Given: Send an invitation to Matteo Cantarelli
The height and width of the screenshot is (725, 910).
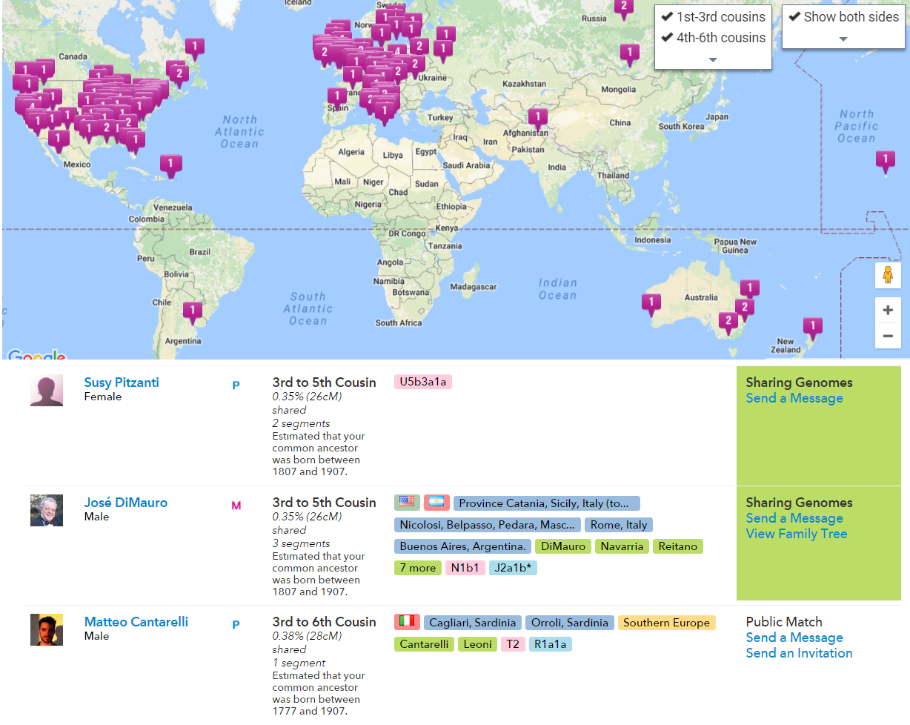Looking at the screenshot, I should [x=799, y=654].
